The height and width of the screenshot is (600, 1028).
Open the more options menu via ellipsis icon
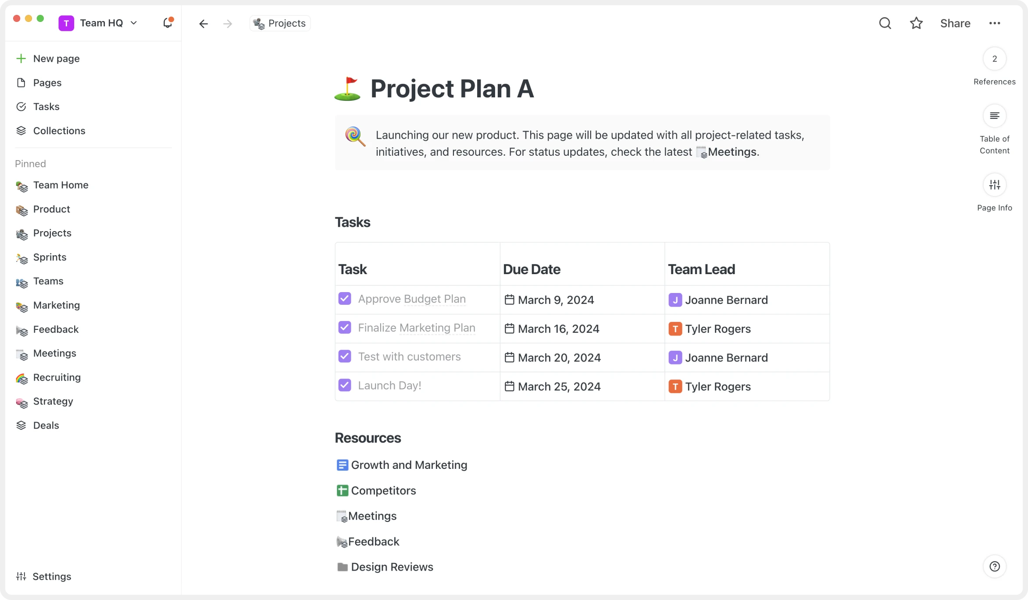[x=995, y=23]
